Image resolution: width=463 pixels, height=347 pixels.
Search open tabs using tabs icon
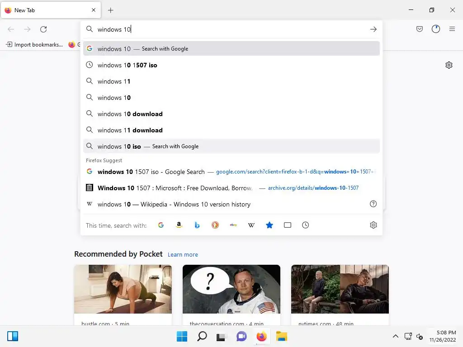[x=287, y=225]
